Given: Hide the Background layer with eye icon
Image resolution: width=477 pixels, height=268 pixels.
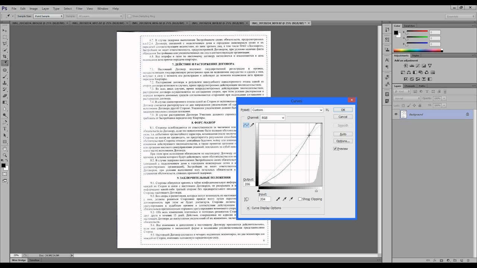Looking at the screenshot, I should click(396, 114).
